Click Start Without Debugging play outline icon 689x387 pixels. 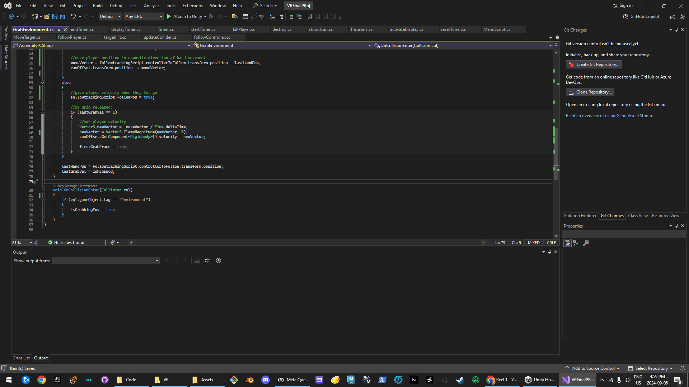tap(211, 16)
